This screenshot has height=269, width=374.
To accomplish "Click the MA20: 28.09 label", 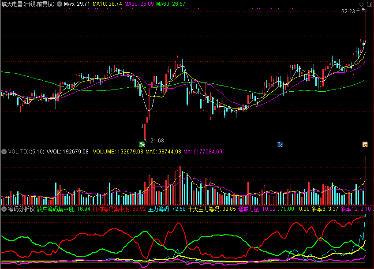I will 139,4.
